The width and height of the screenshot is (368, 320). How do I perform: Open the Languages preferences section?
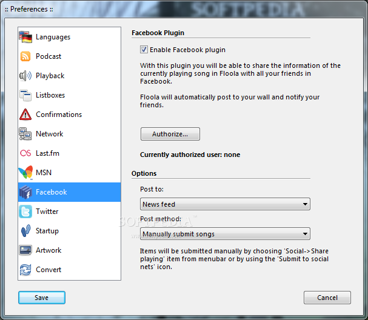(70, 37)
